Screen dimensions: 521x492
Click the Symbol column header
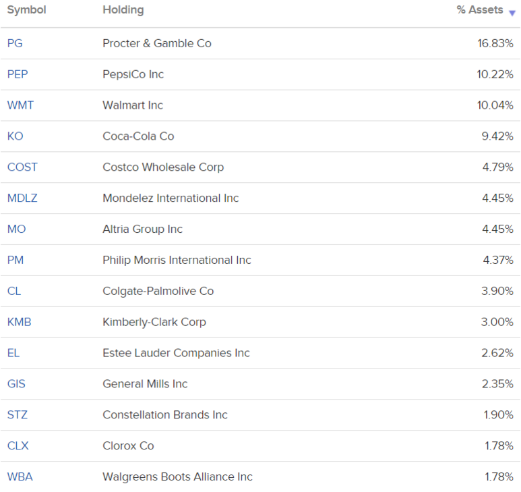coord(26,10)
